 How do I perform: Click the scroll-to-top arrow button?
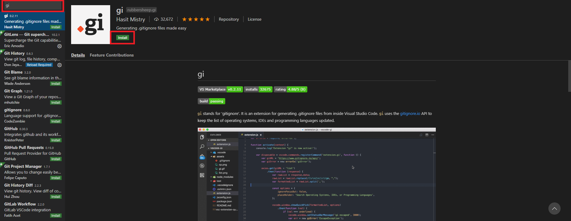(x=554, y=209)
